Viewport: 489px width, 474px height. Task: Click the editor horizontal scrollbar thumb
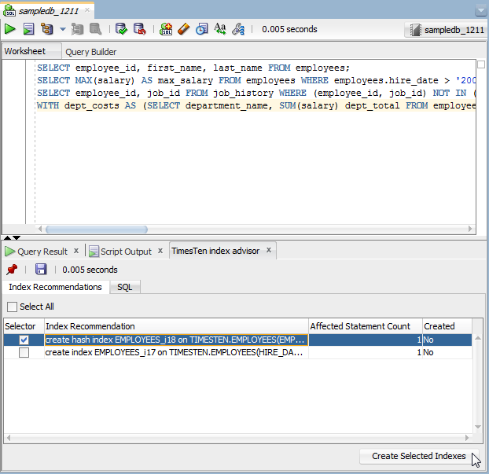click(97, 230)
